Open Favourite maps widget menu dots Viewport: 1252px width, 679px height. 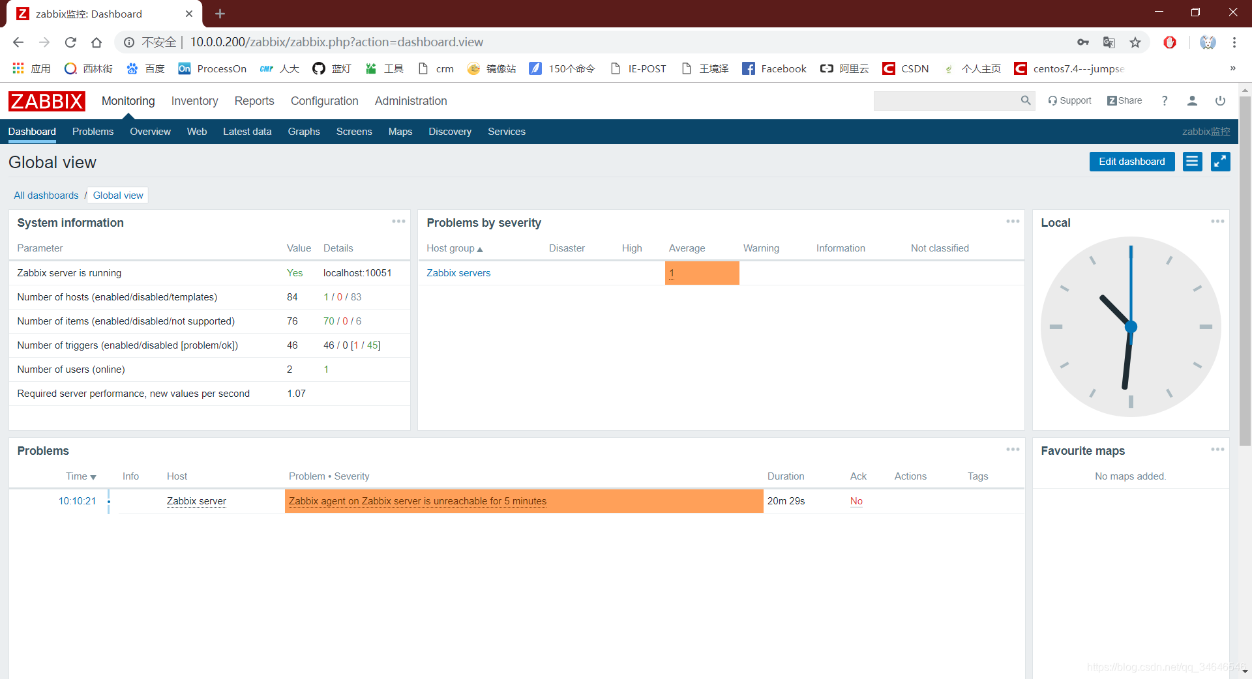point(1217,450)
